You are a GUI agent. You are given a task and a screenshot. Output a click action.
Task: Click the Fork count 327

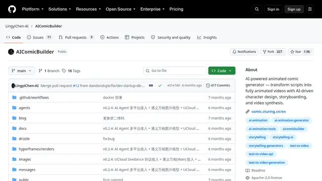click(279, 52)
